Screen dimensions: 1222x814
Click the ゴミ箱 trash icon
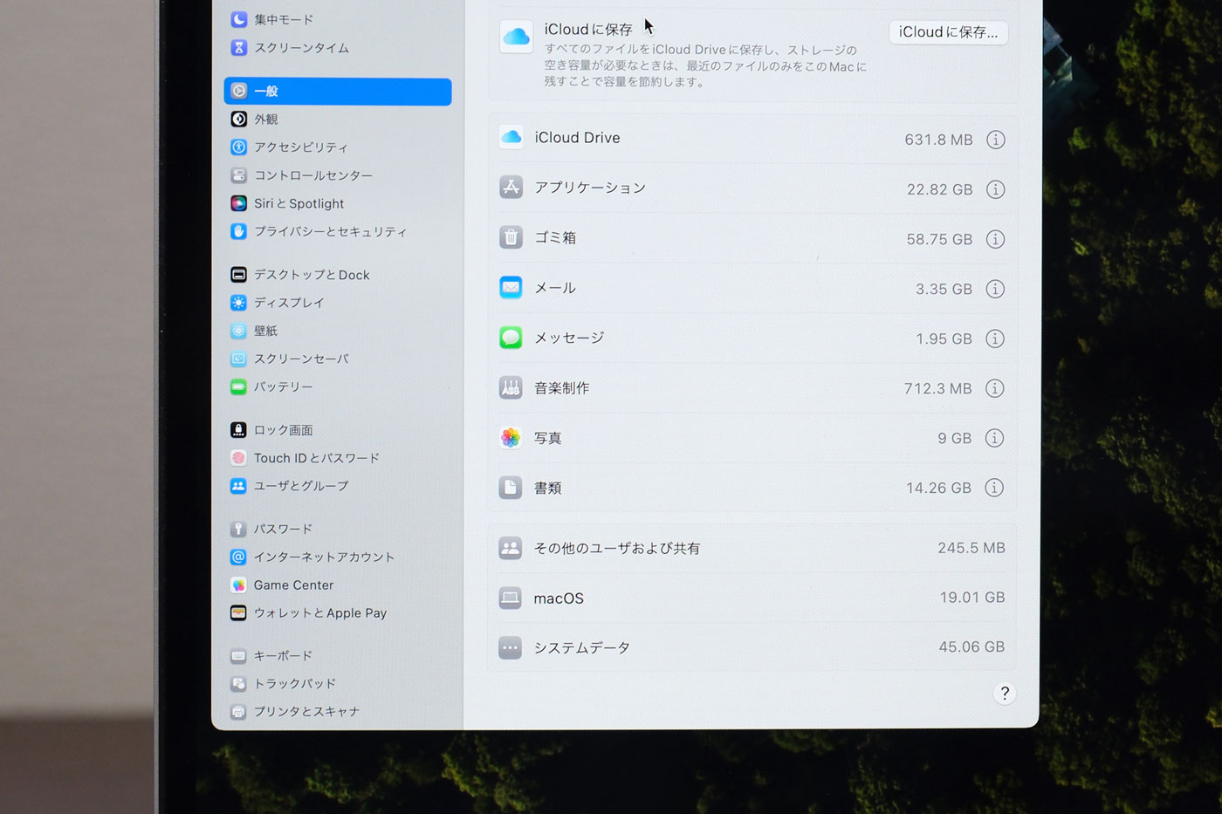pyautogui.click(x=511, y=236)
